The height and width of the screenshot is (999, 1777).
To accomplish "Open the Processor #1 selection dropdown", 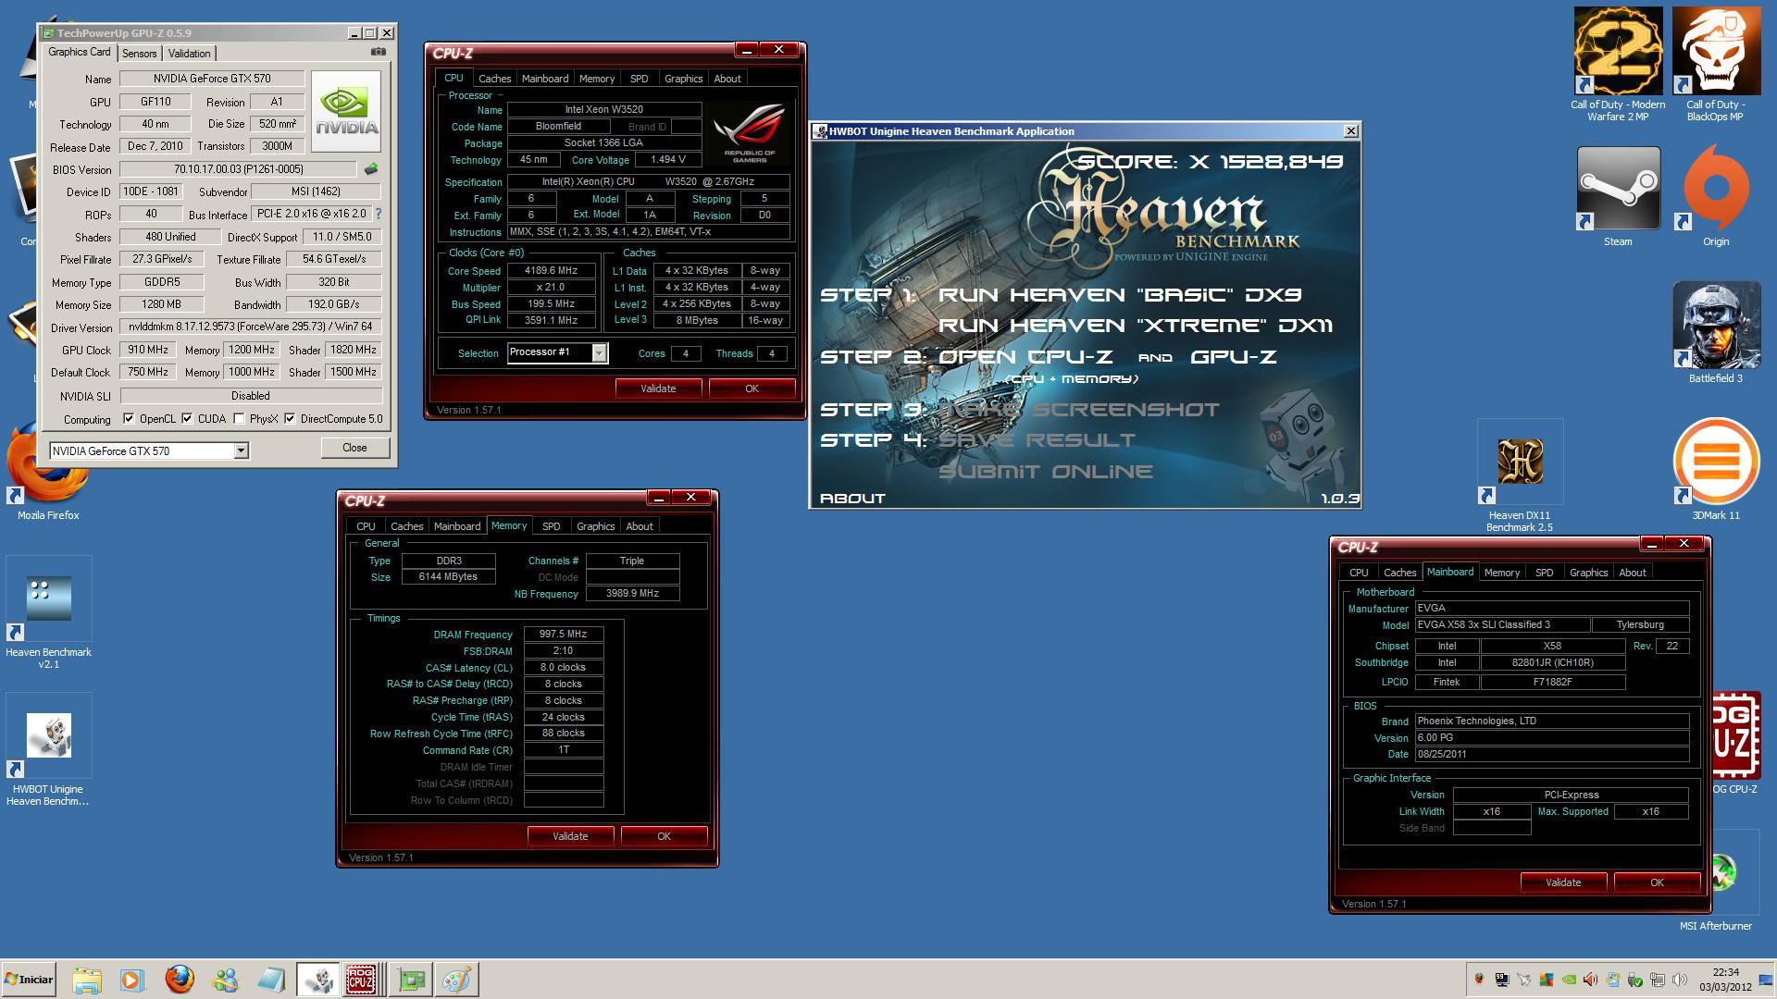I will point(599,352).
